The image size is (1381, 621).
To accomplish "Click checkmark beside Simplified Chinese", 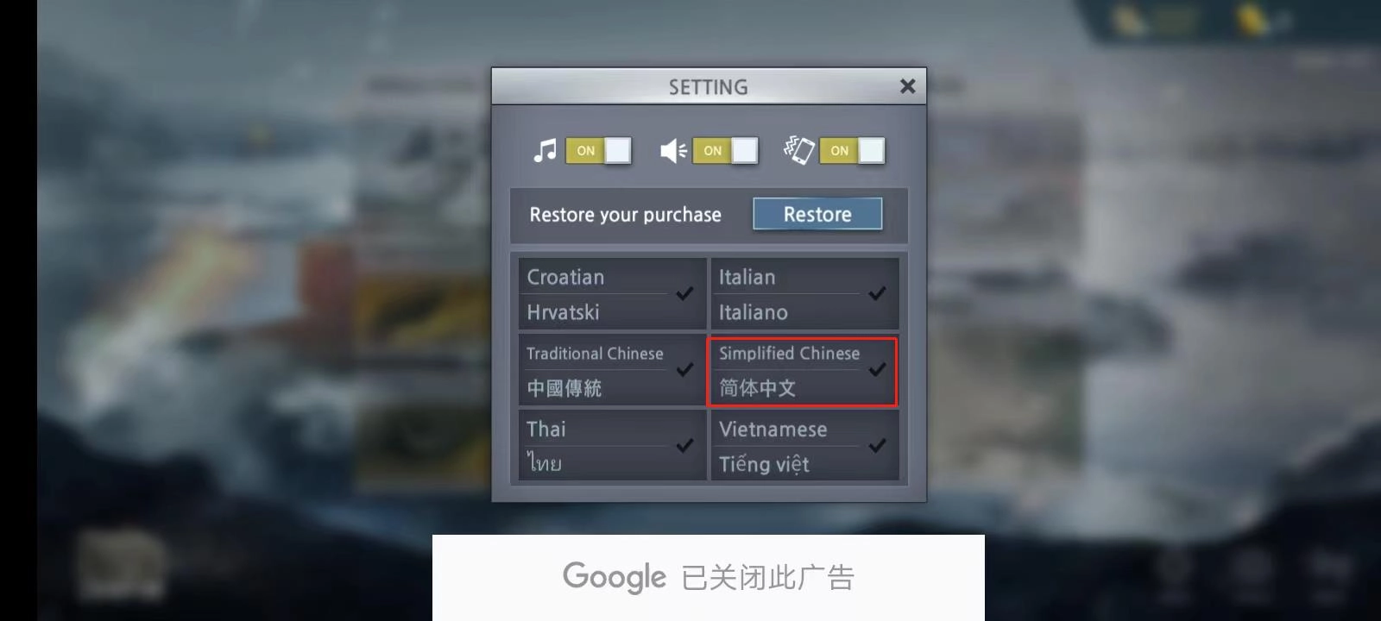I will pos(878,369).
